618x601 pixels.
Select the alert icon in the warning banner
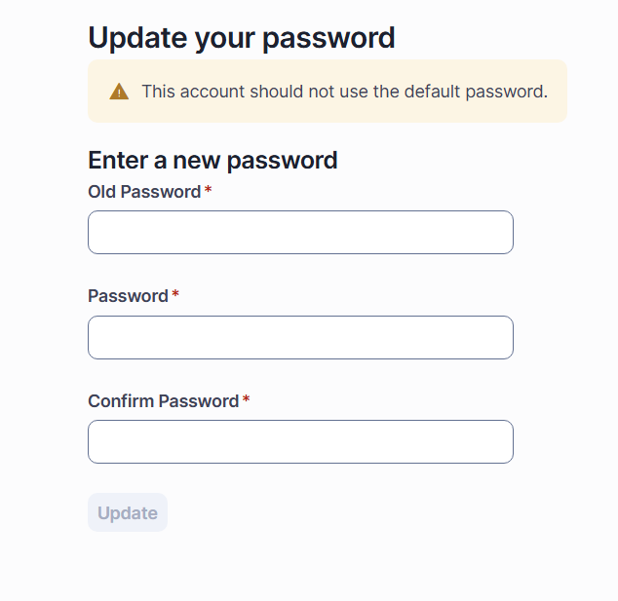point(119,92)
